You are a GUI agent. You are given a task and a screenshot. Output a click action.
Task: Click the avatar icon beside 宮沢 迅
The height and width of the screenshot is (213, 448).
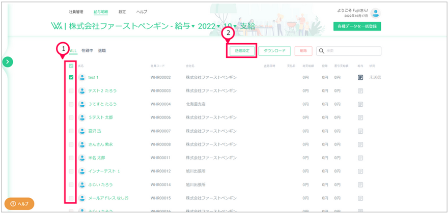pyautogui.click(x=82, y=131)
